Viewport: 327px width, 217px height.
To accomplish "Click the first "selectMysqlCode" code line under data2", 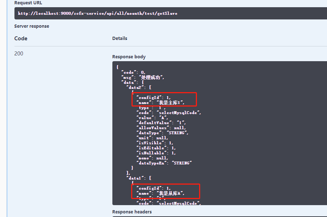I will [x=169, y=113].
